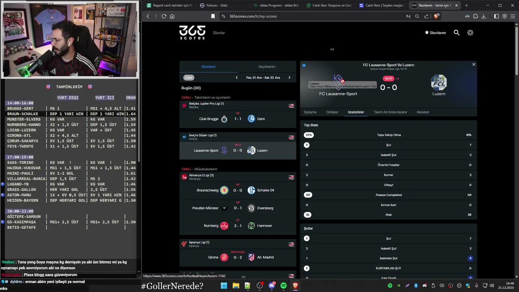Image resolution: width=519 pixels, height=292 pixels.
Task: Click the share page icon
Action: (426, 16)
